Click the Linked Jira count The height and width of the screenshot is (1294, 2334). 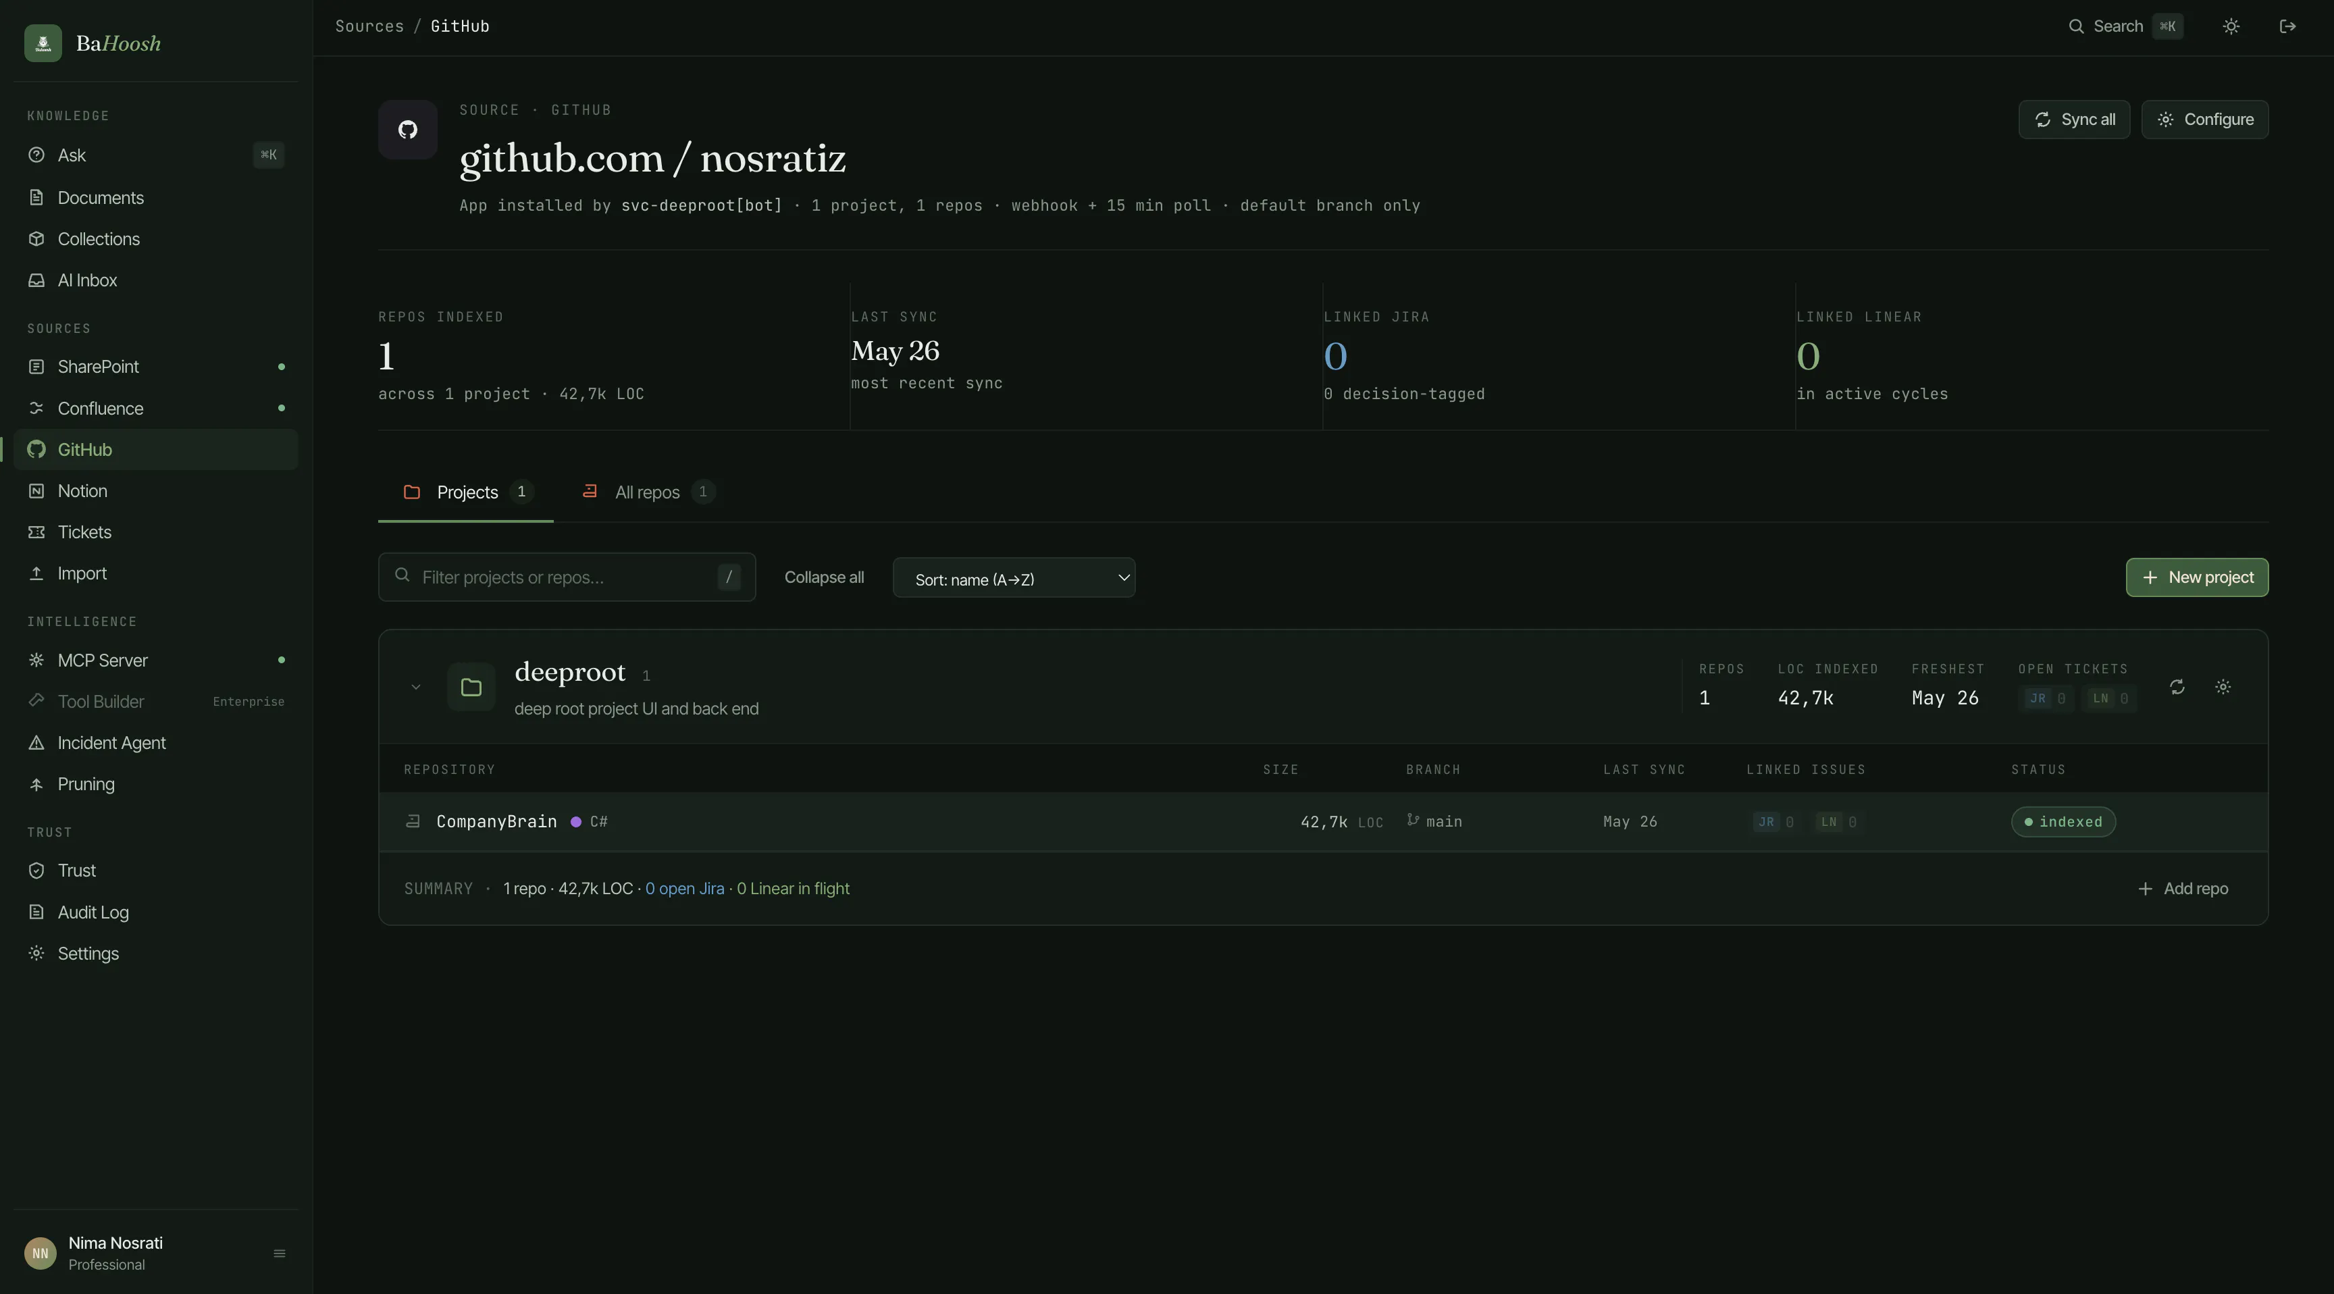point(1336,356)
